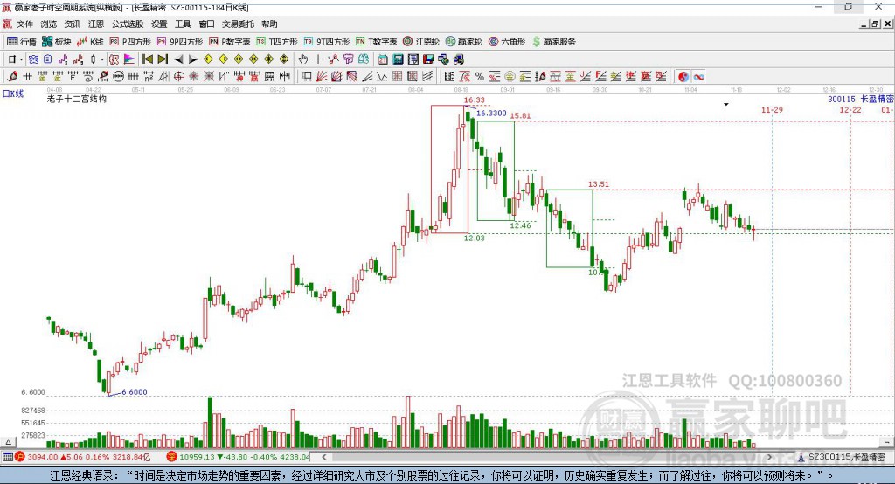Minimize the inner chart window
The width and height of the screenshot is (895, 484).
(864, 24)
